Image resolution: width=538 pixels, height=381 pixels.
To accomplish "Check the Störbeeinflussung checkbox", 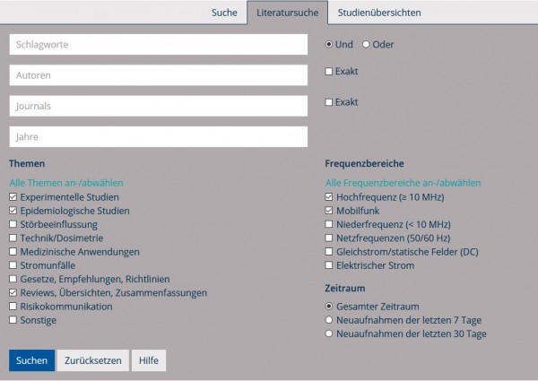I will coord(13,224).
